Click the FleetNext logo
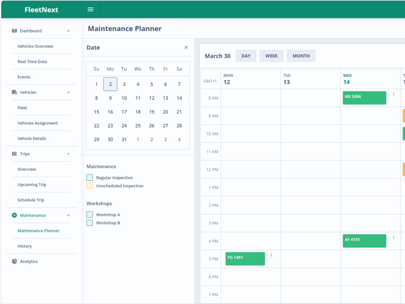This screenshot has height=304, width=405. click(x=41, y=10)
